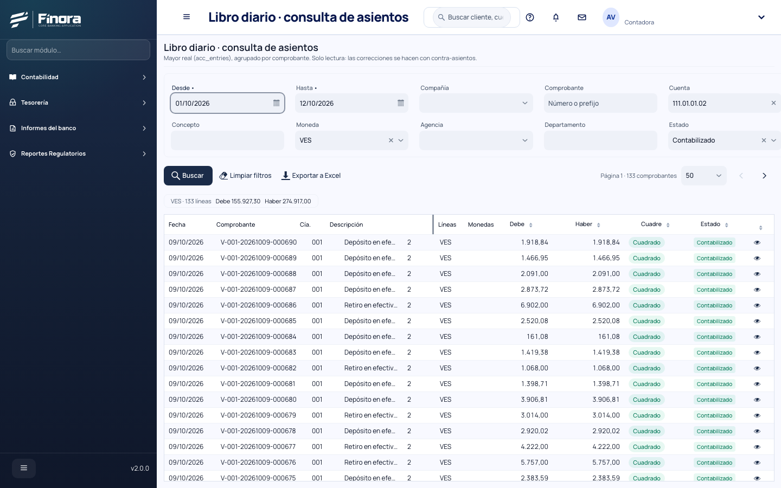Viewport: 781px width, 488px height.
Task: Clear the Cuenta filter value
Action: coord(773,103)
